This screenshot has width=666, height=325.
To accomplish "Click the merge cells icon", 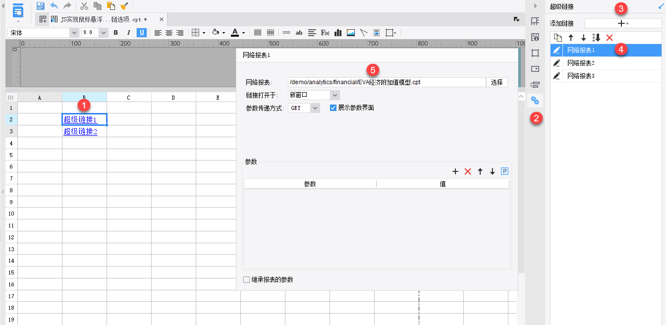I will click(258, 33).
